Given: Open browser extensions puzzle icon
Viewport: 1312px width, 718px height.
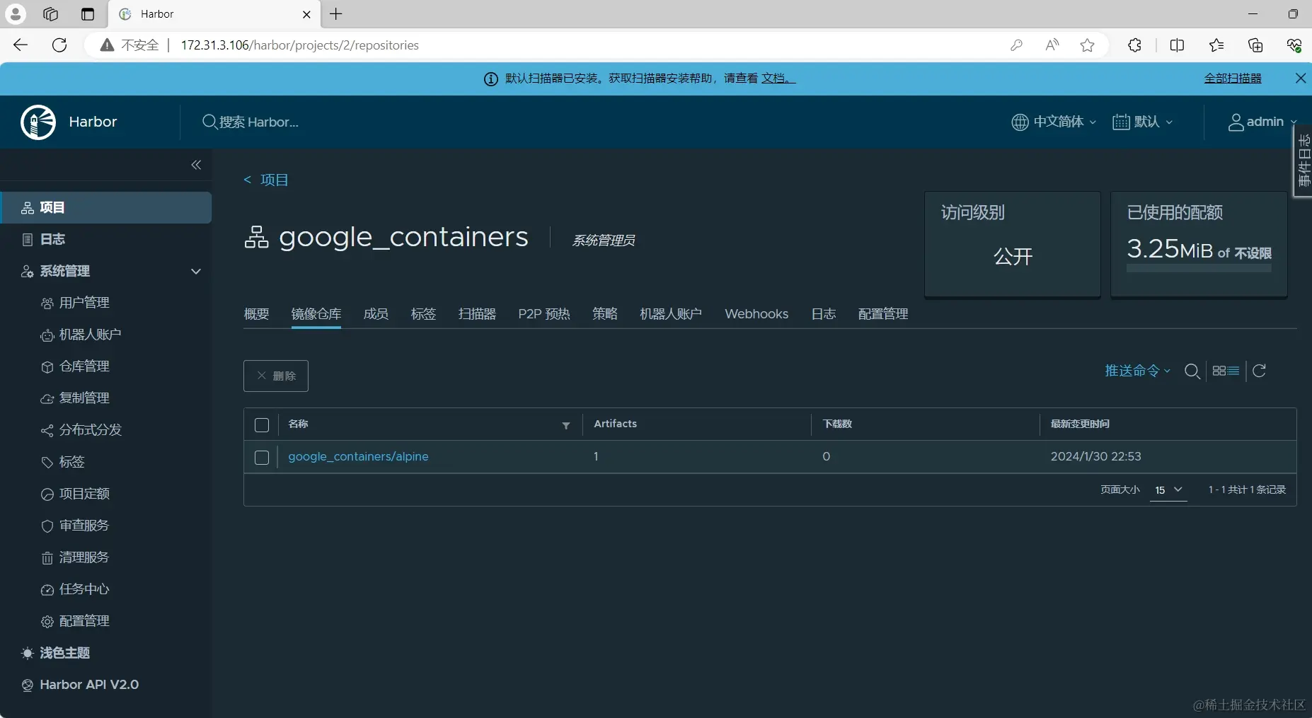Looking at the screenshot, I should (1134, 45).
